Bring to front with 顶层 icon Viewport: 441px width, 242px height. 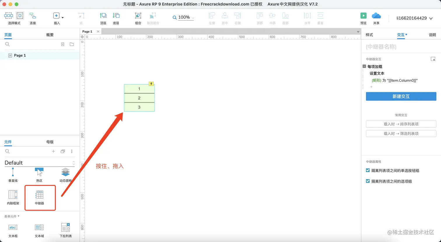click(103, 16)
